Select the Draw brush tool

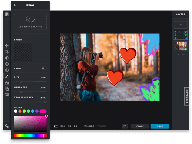(7, 76)
